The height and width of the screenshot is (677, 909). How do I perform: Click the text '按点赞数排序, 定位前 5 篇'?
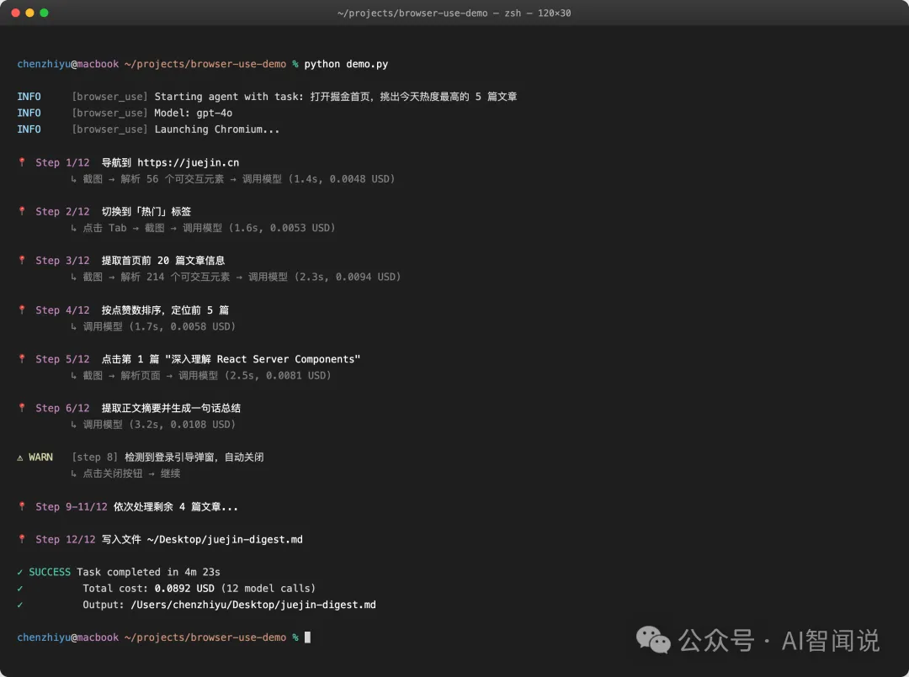coord(165,309)
